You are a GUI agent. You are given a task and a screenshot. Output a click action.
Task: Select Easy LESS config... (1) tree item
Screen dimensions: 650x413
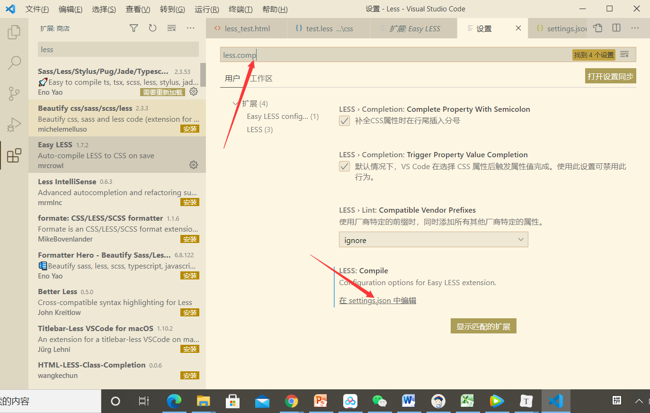tap(283, 117)
